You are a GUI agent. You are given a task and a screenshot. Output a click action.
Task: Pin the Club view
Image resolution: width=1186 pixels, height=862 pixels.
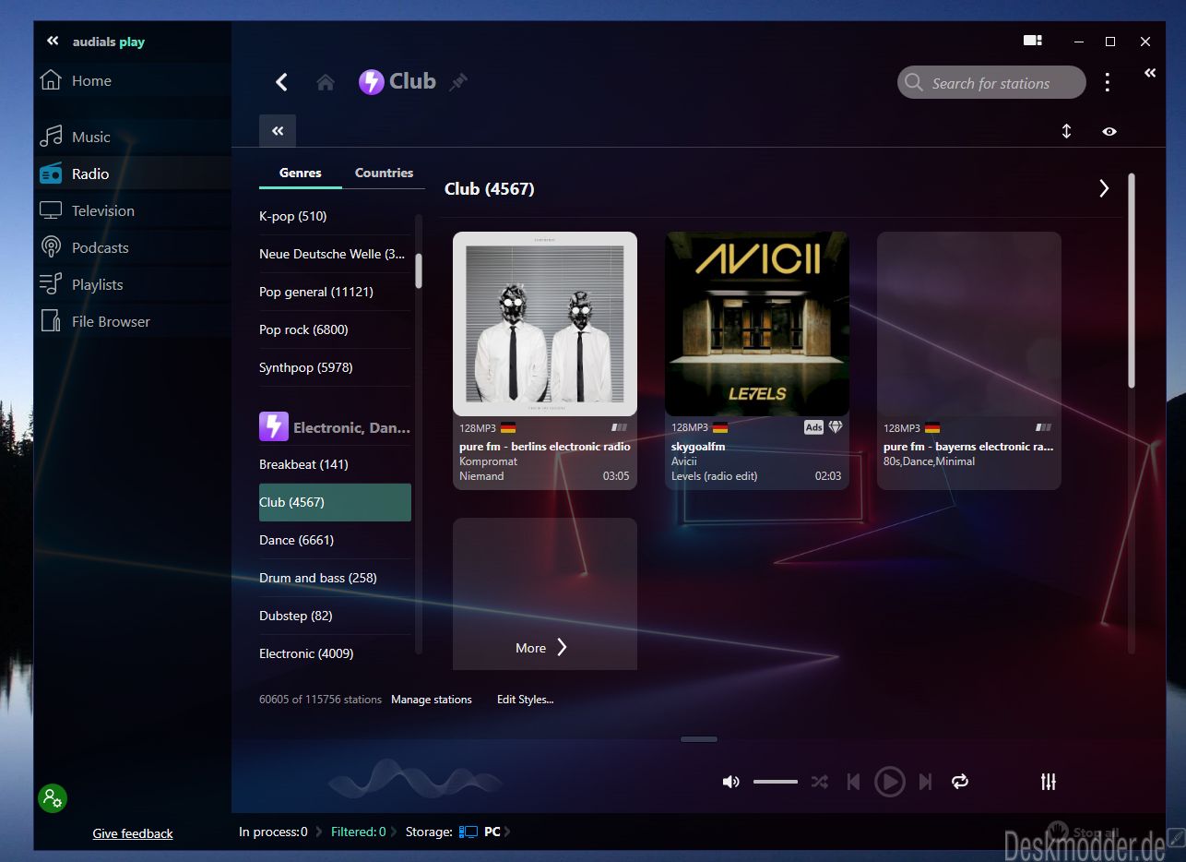pos(458,82)
